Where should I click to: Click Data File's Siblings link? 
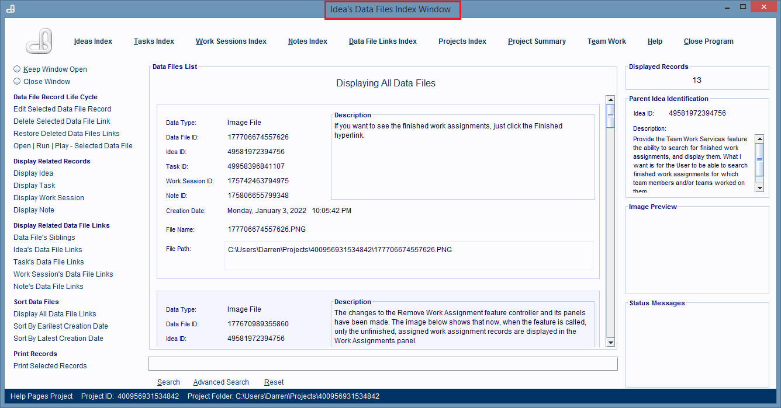pyautogui.click(x=44, y=238)
